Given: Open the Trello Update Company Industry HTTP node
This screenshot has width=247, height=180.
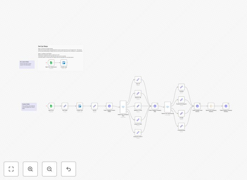Looking at the screenshot, I should point(226,106).
